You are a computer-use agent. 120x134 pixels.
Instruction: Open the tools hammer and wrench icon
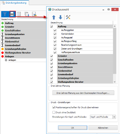click(68, 17)
